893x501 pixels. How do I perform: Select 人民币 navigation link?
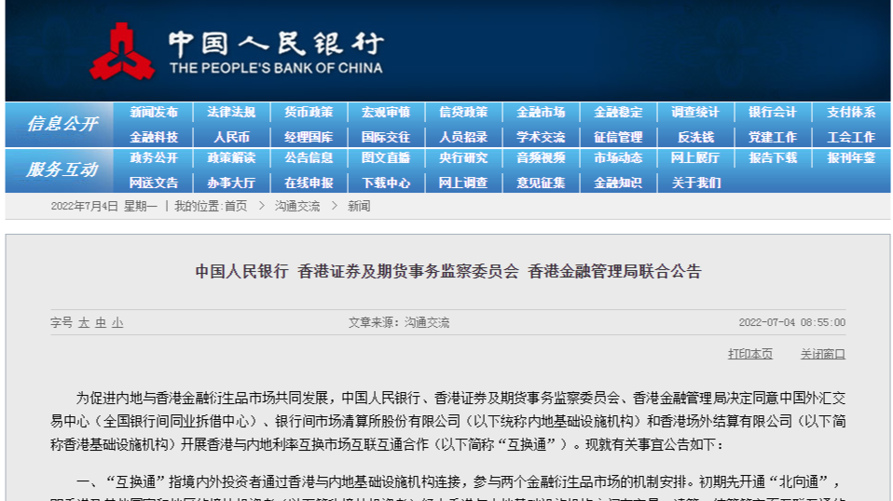coord(231,137)
